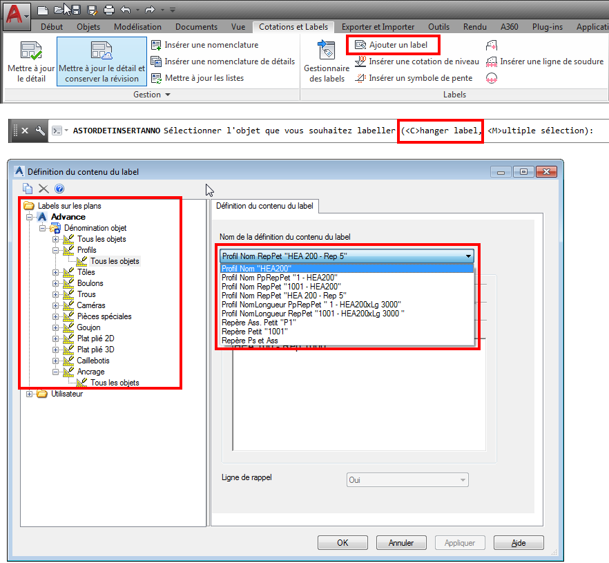This screenshot has height=563, width=609.
Task: Expand the Utilisateur folder node
Action: [x=30, y=394]
